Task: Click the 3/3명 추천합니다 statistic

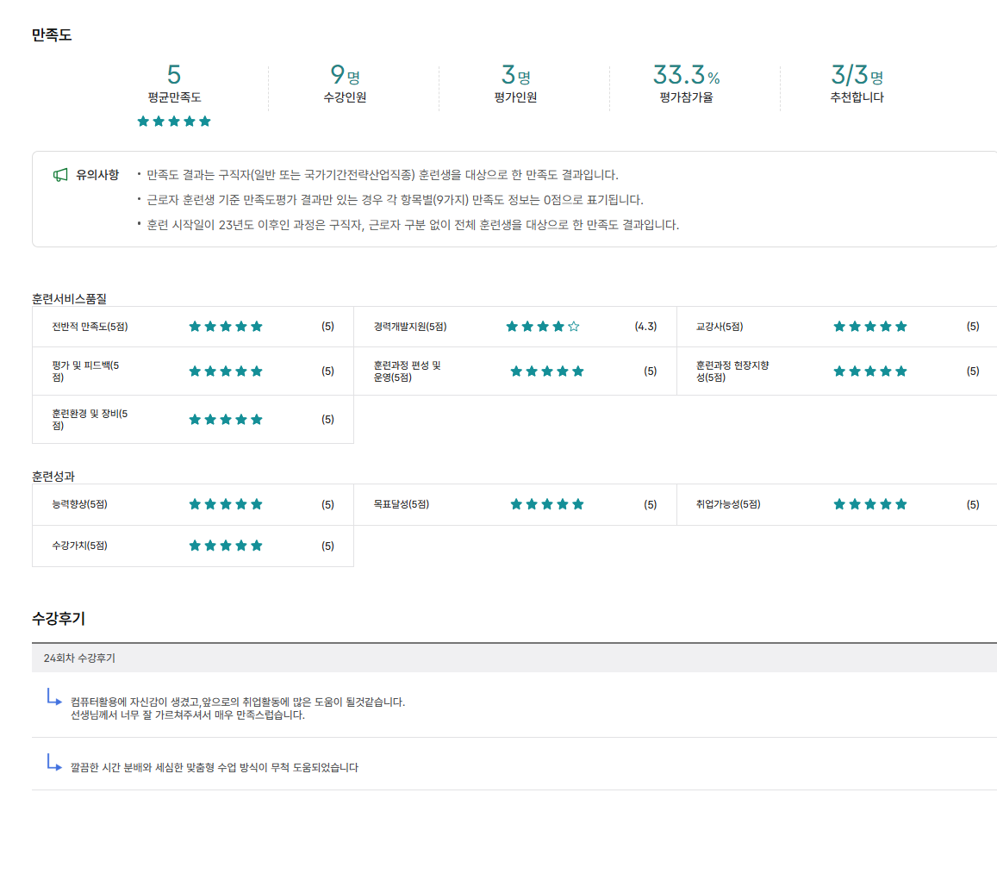Action: [x=857, y=84]
